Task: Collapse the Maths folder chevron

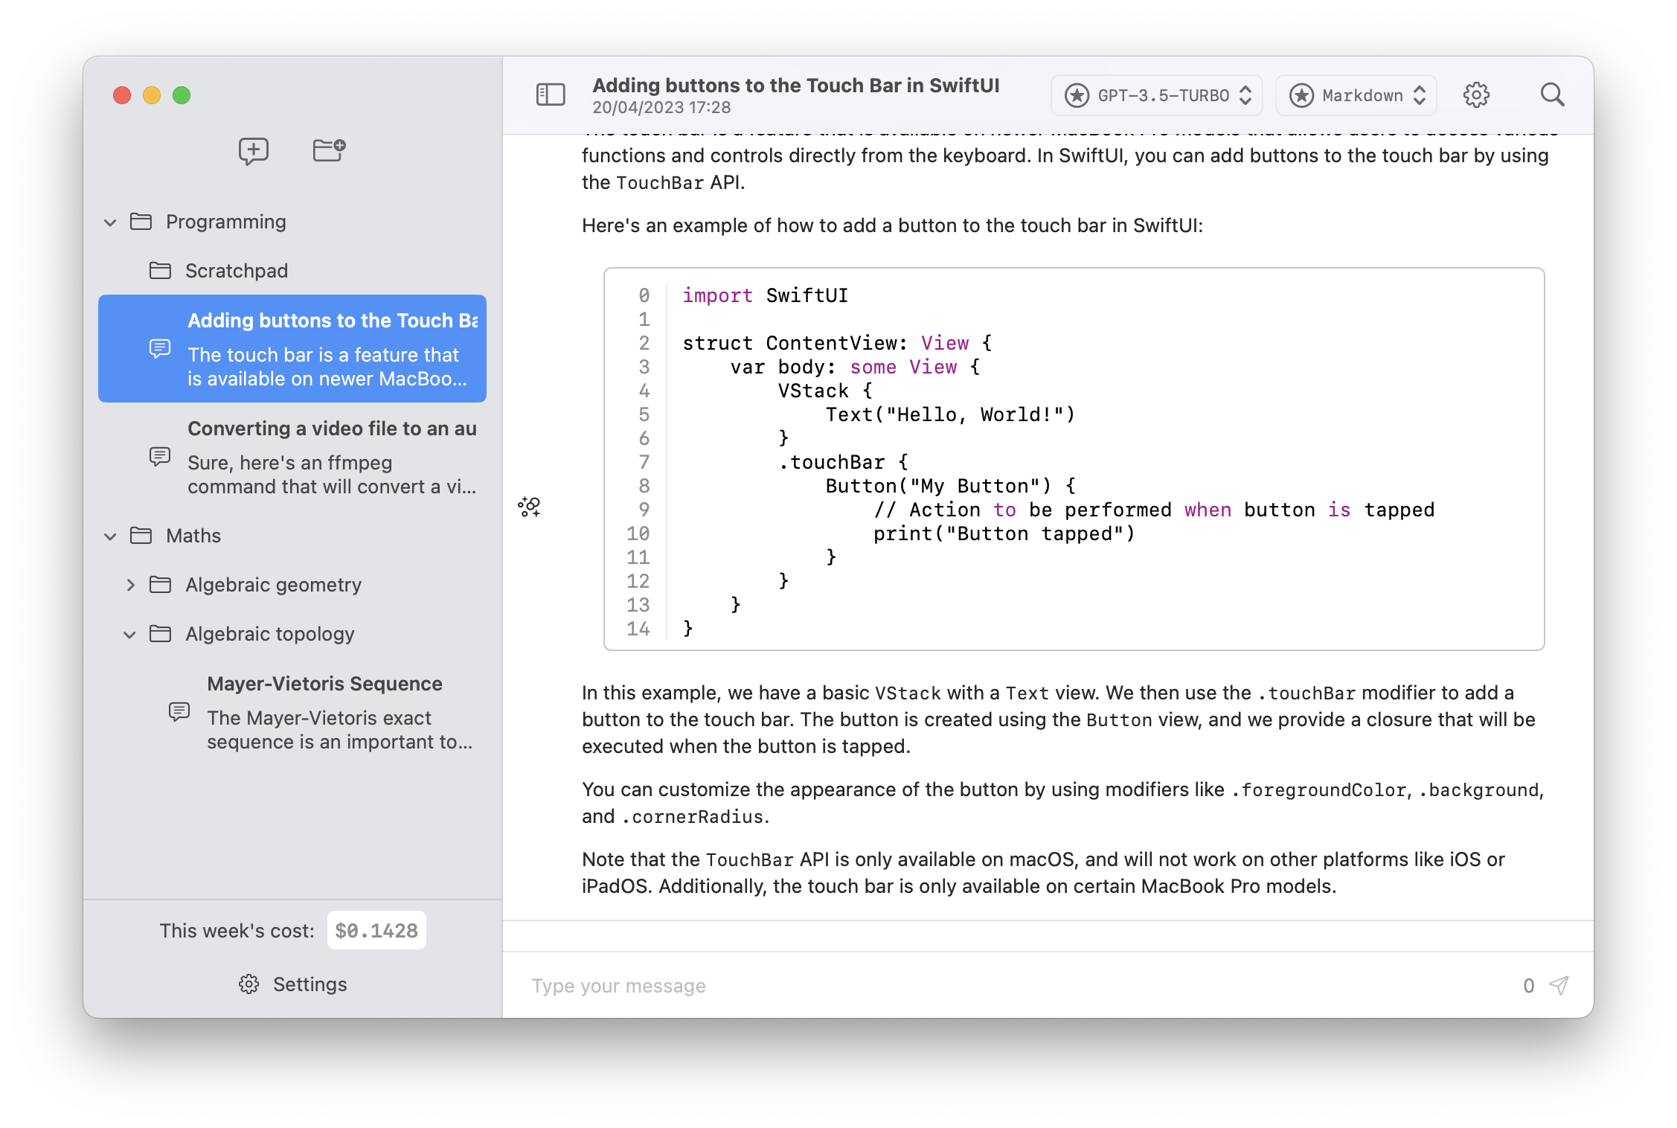Action: coord(110,536)
